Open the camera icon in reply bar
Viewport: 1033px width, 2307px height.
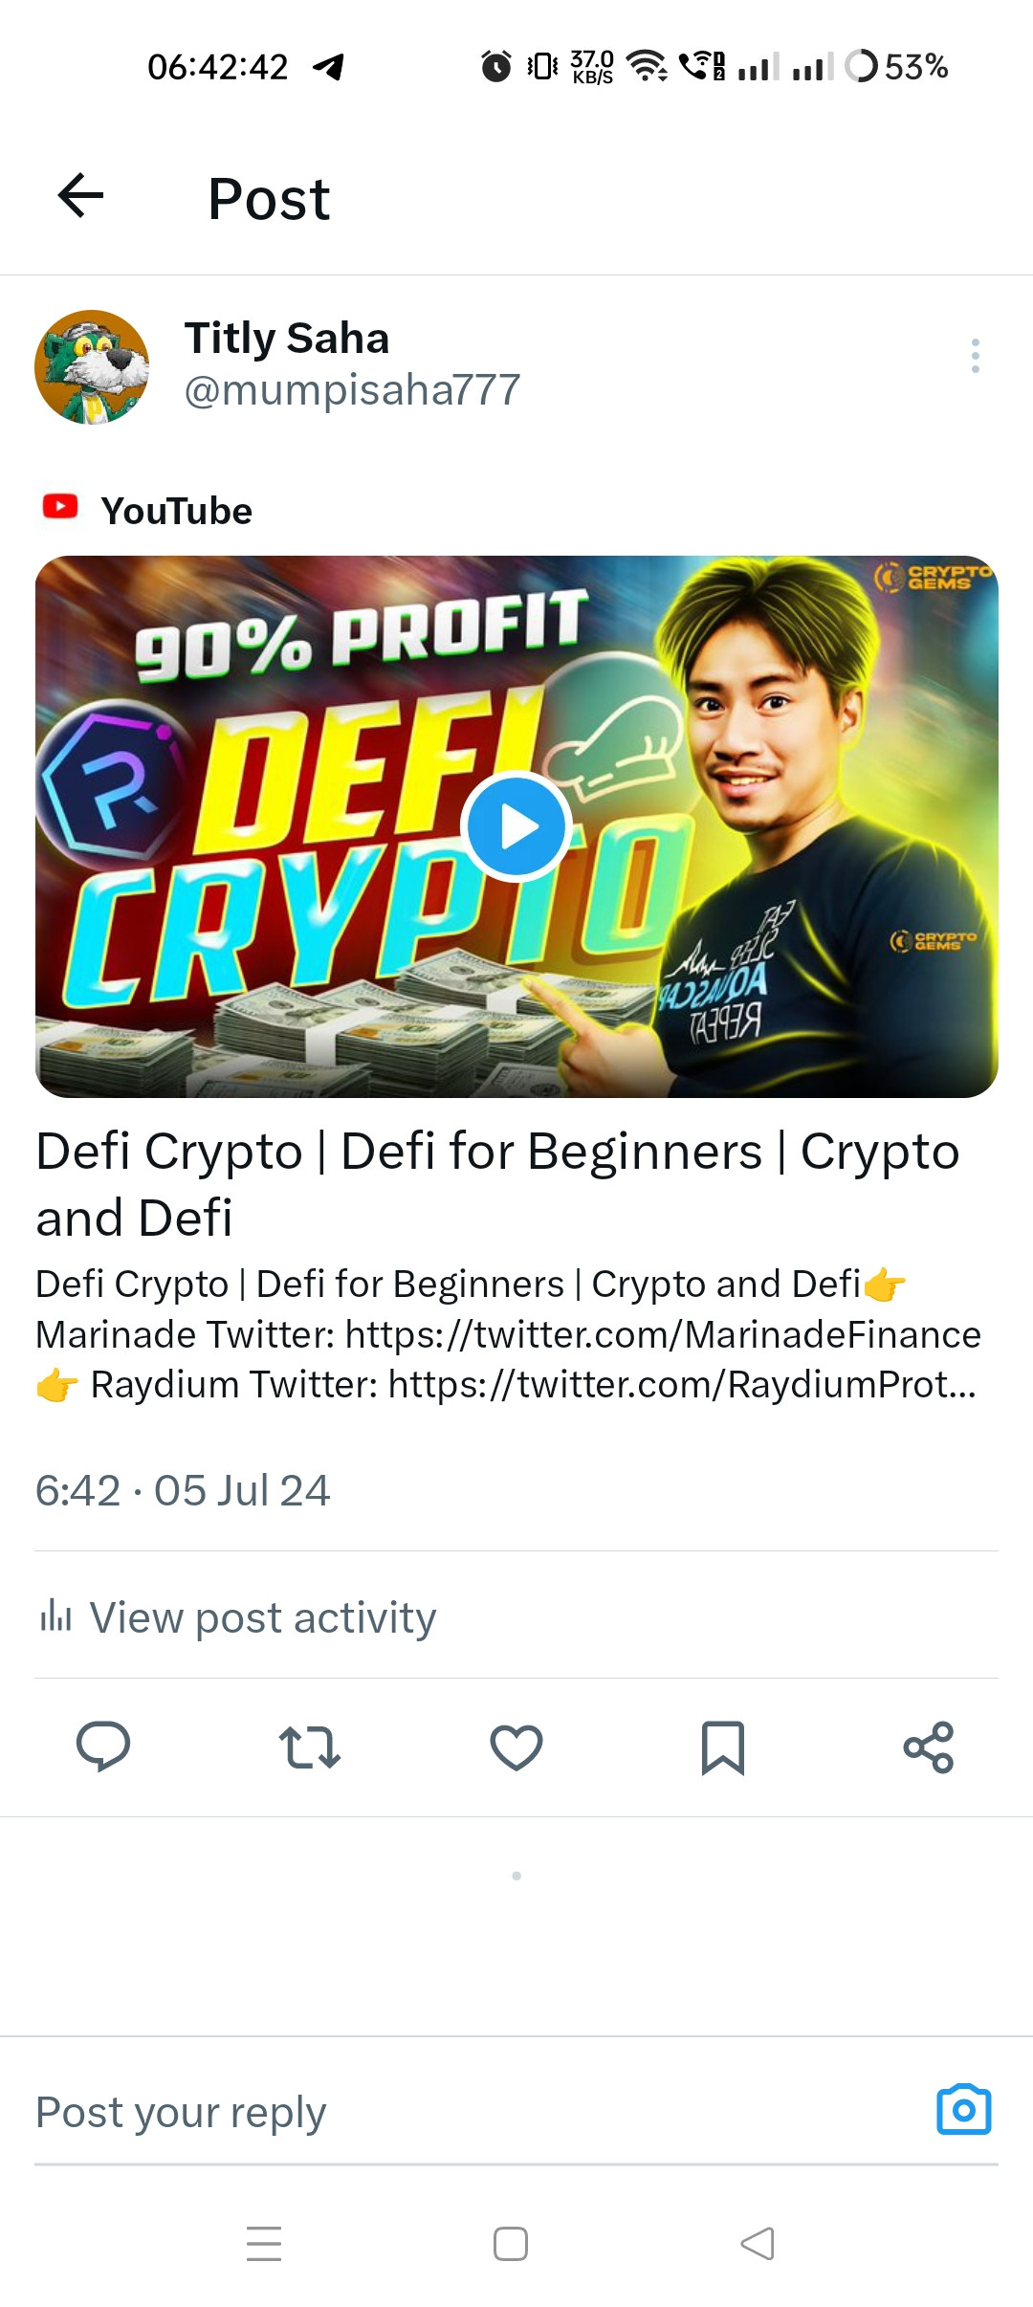click(964, 2109)
